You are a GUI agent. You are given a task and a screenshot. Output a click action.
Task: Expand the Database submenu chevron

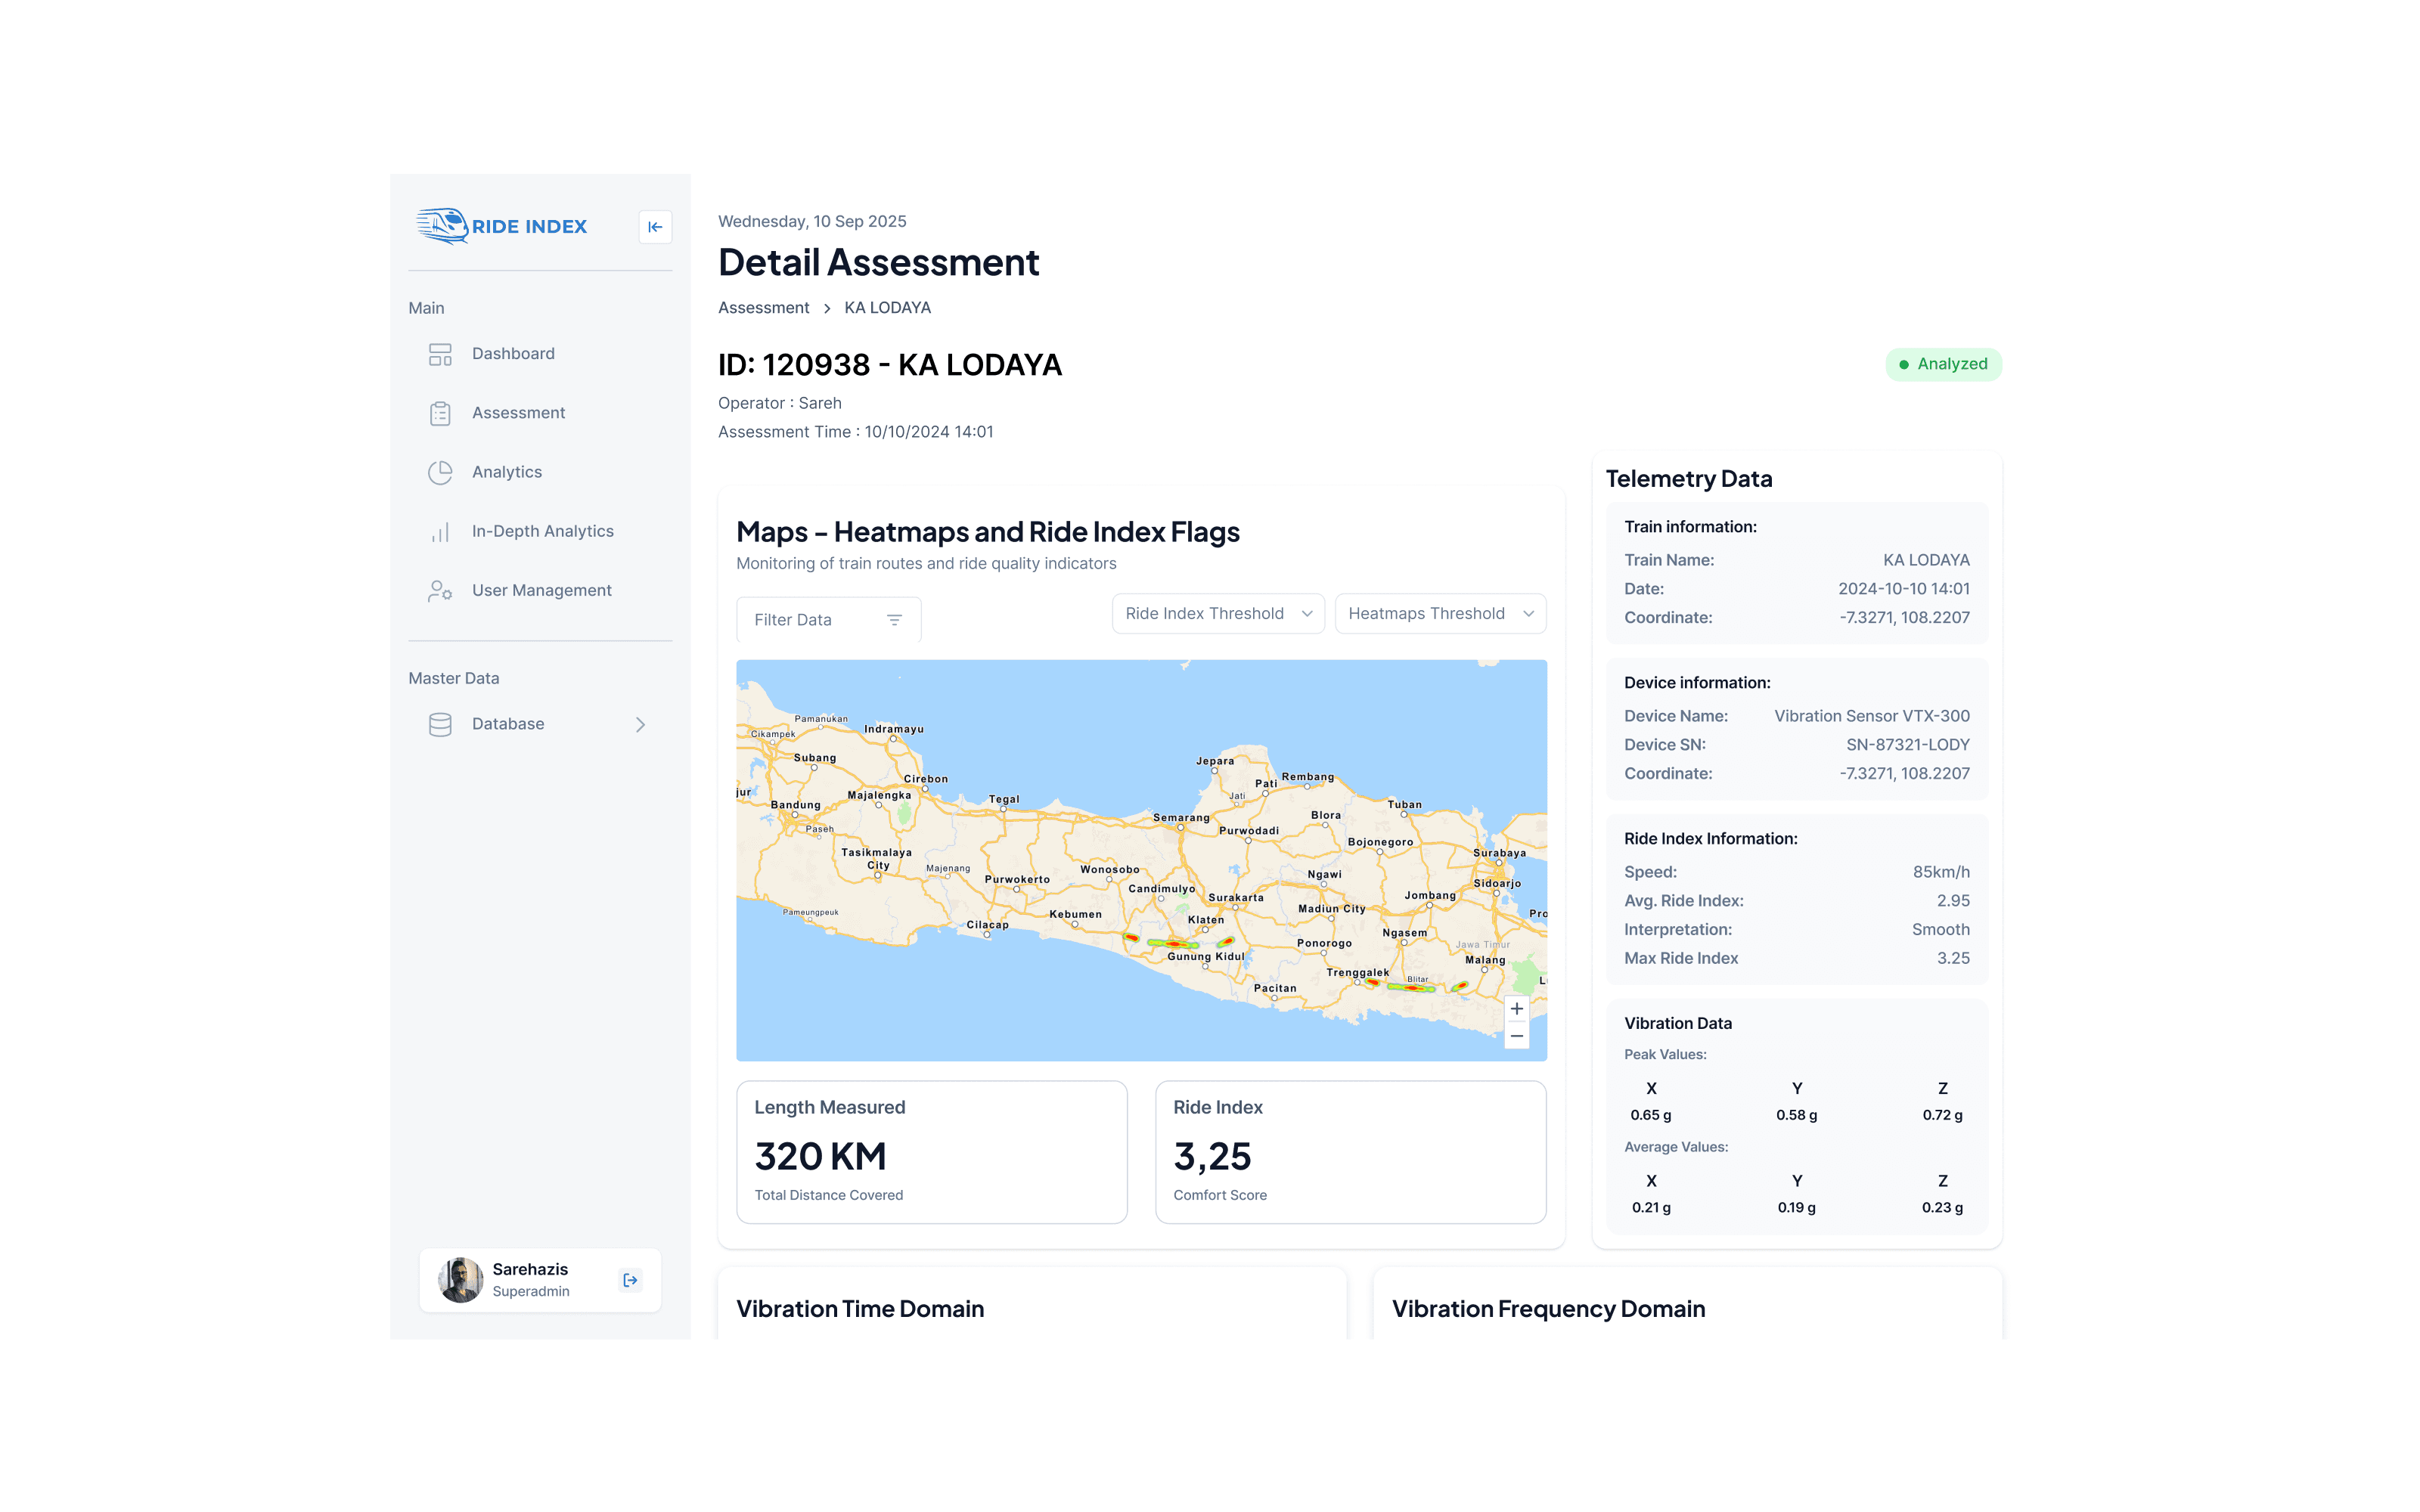click(640, 724)
